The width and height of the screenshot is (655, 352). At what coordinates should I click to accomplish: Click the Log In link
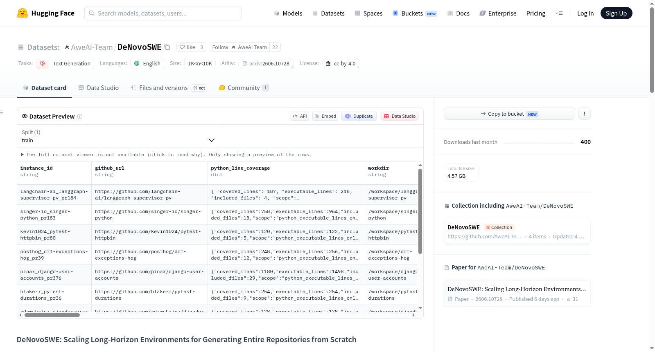[x=585, y=13]
